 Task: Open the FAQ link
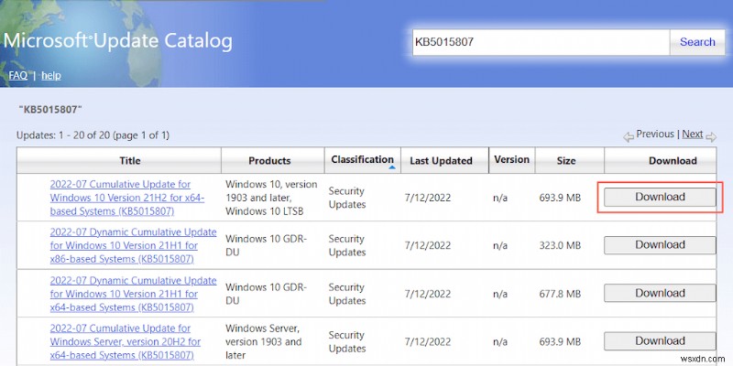pos(17,76)
